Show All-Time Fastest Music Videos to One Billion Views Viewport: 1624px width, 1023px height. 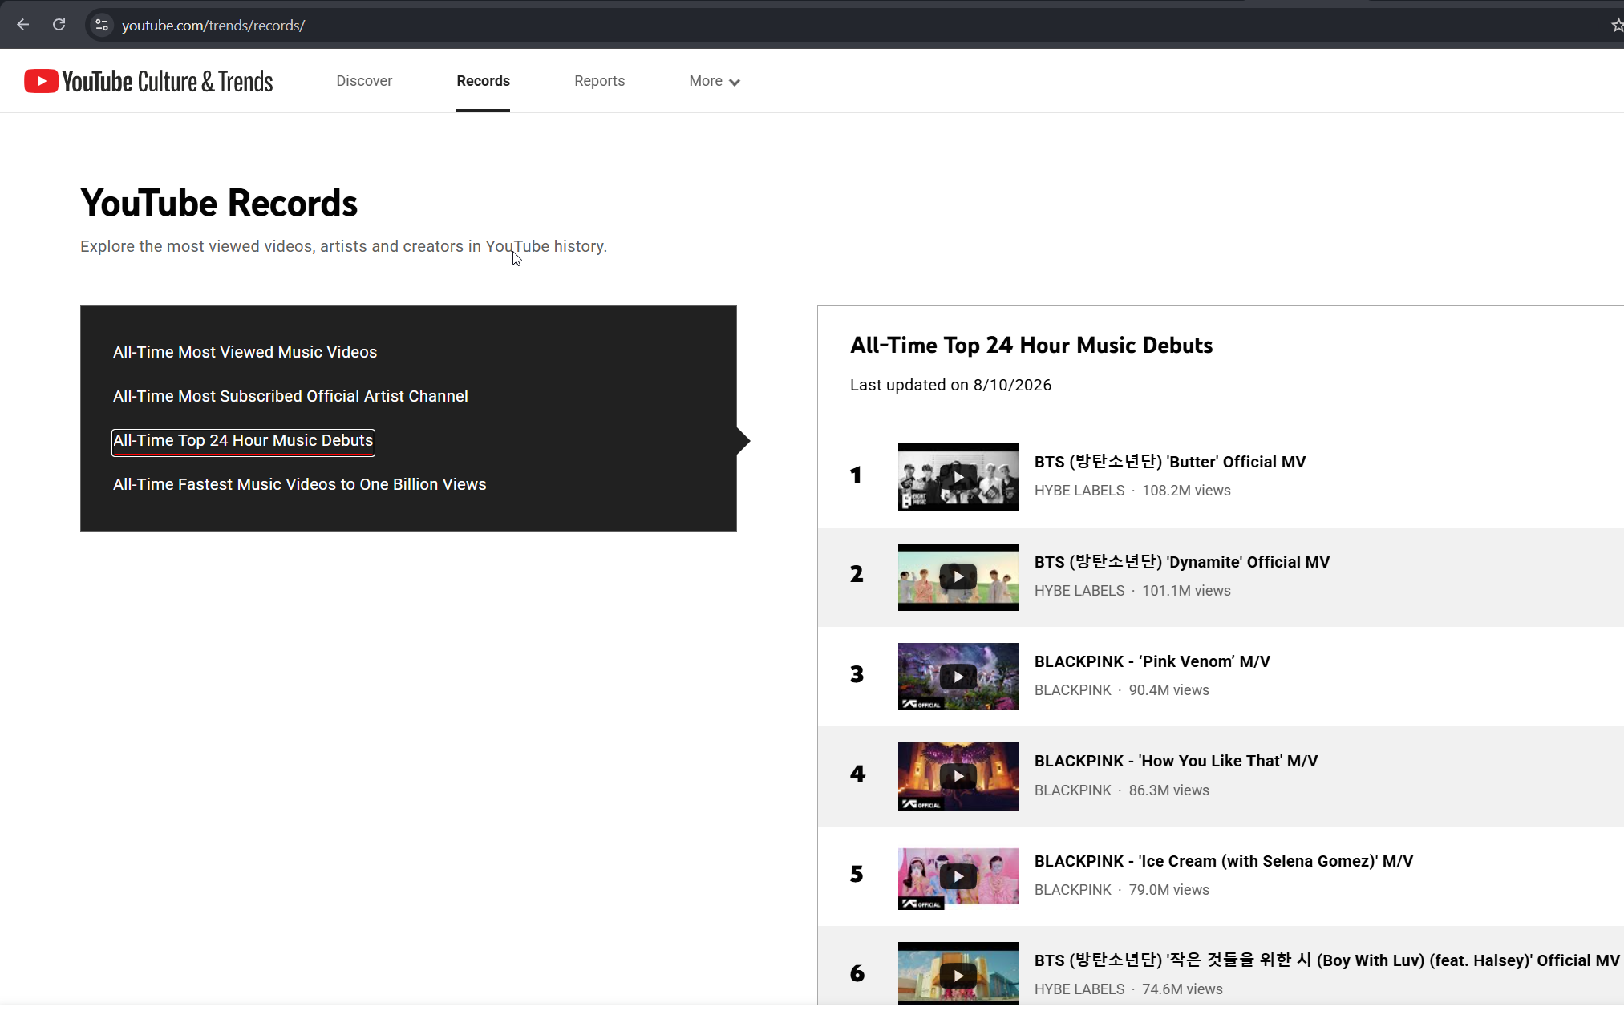299,484
